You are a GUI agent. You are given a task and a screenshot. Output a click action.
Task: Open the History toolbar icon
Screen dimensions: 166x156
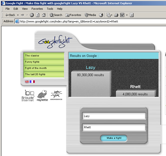pyautogui.click(x=101, y=15)
